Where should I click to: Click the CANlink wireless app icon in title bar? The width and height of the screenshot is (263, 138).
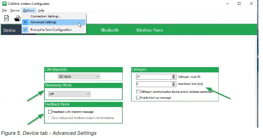coord(4,4)
